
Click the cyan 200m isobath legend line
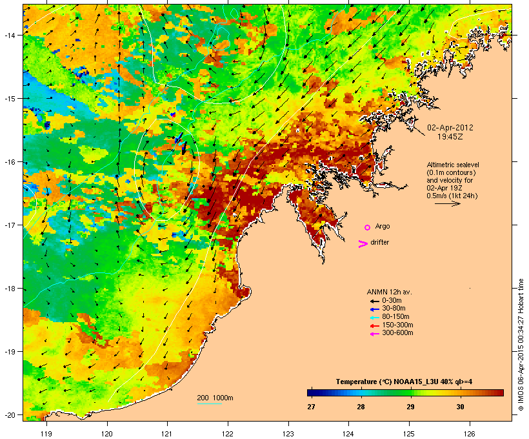210,403
